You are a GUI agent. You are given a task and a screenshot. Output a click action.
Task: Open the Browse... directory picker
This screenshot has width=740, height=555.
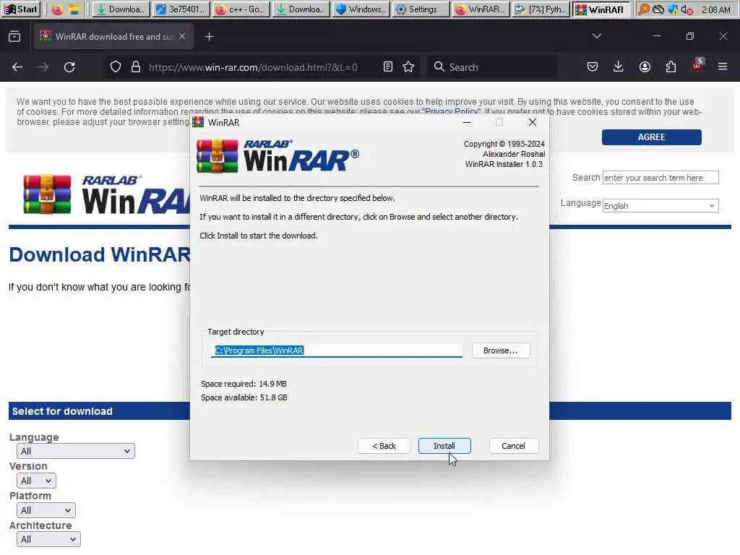[500, 350]
